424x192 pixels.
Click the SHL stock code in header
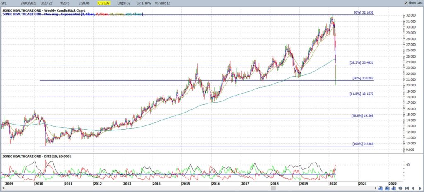pyautogui.click(x=4, y=3)
